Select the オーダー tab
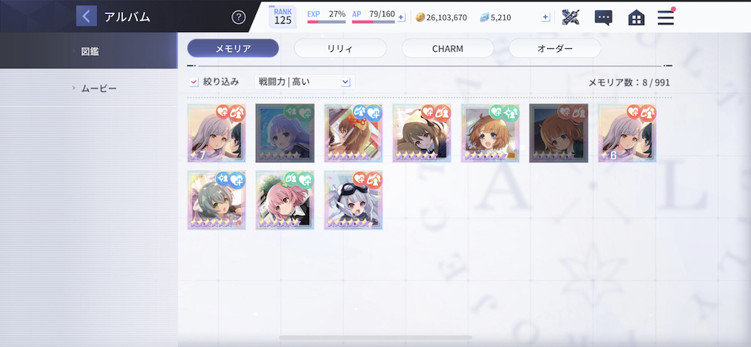 [555, 48]
